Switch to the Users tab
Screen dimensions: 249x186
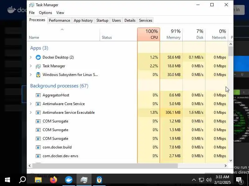[116, 20]
